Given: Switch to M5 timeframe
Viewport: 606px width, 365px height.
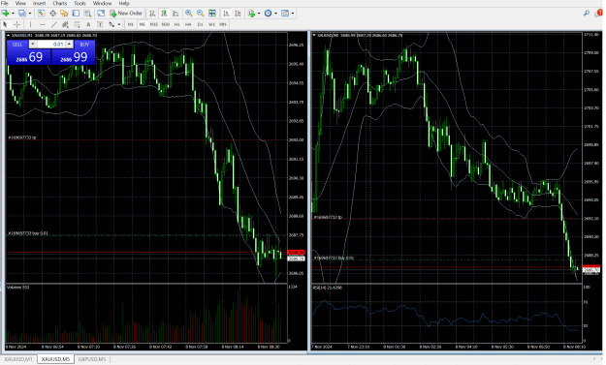Looking at the screenshot, I should pyautogui.click(x=142, y=24).
